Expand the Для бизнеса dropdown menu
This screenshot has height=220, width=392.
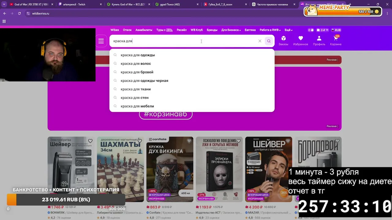coord(231,30)
